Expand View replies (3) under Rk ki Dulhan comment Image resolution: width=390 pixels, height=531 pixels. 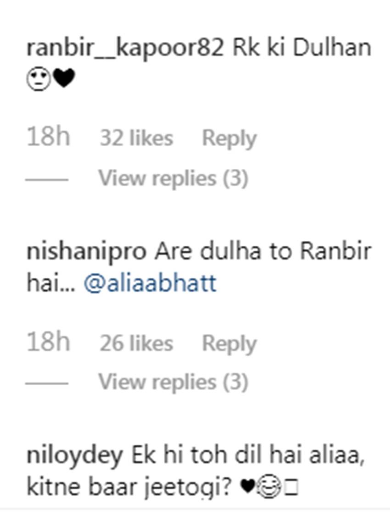(x=173, y=178)
